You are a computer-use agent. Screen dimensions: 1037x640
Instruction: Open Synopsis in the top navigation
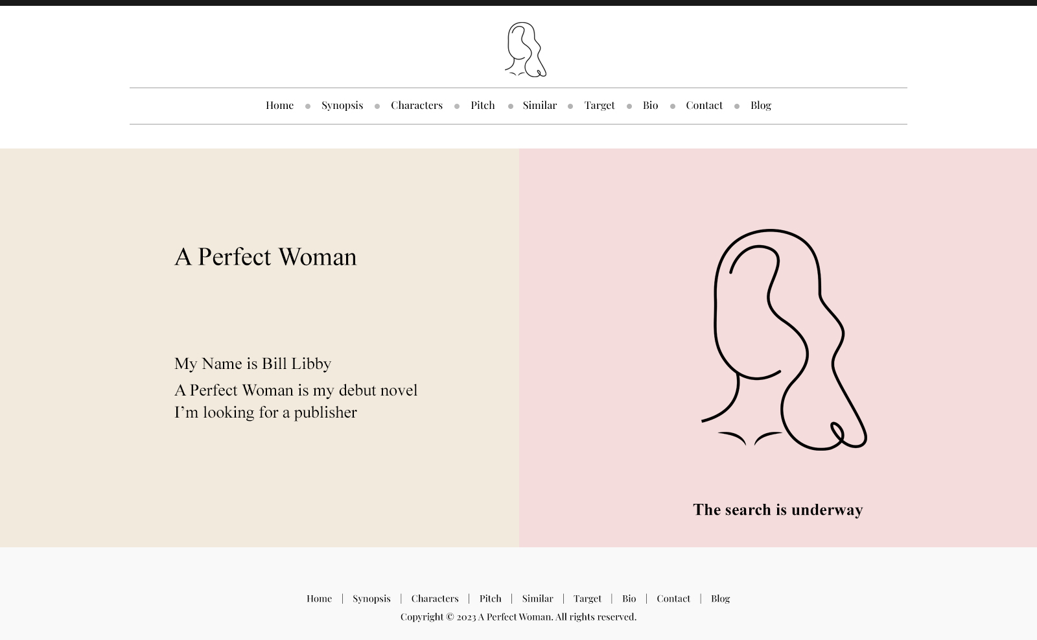[342, 105]
